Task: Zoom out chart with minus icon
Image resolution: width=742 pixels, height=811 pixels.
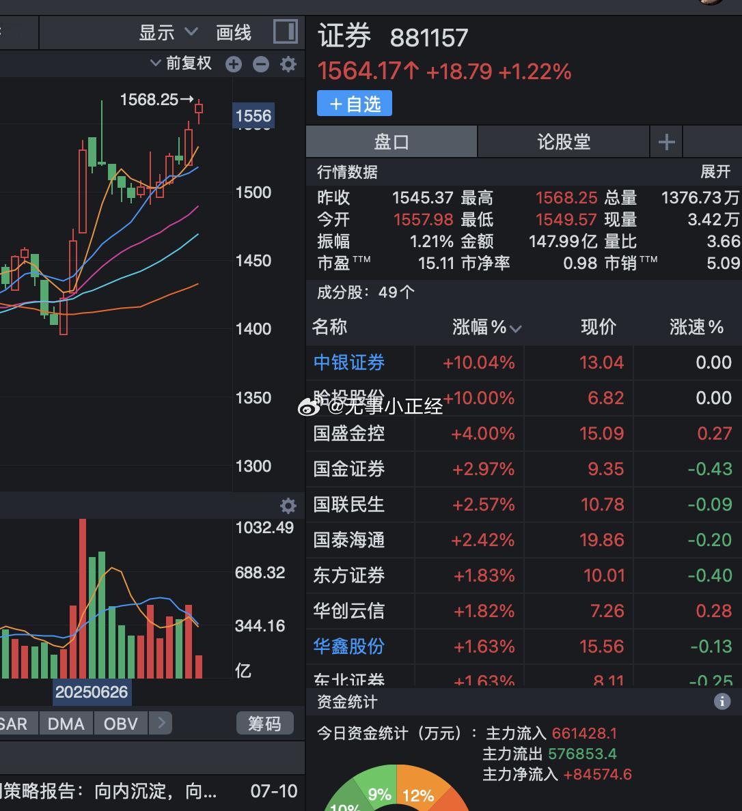Action: (261, 64)
